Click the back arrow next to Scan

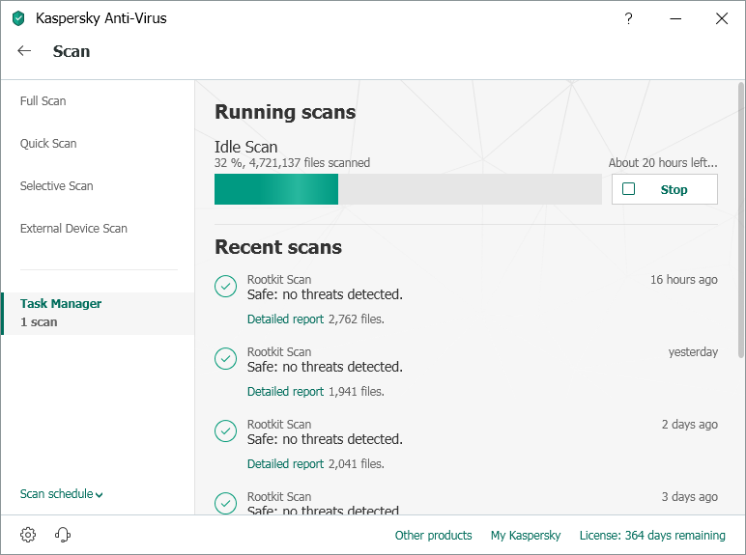tap(25, 51)
